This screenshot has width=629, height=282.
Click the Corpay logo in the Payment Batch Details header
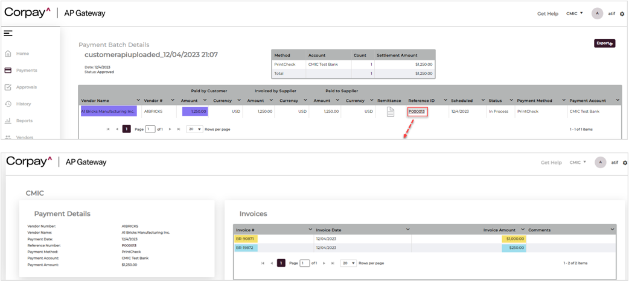pyautogui.click(x=27, y=13)
